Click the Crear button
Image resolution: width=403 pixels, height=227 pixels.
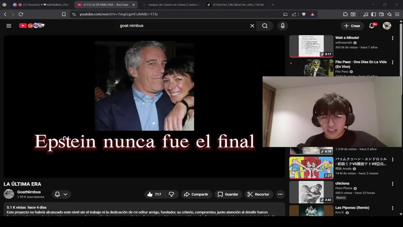[x=352, y=26]
